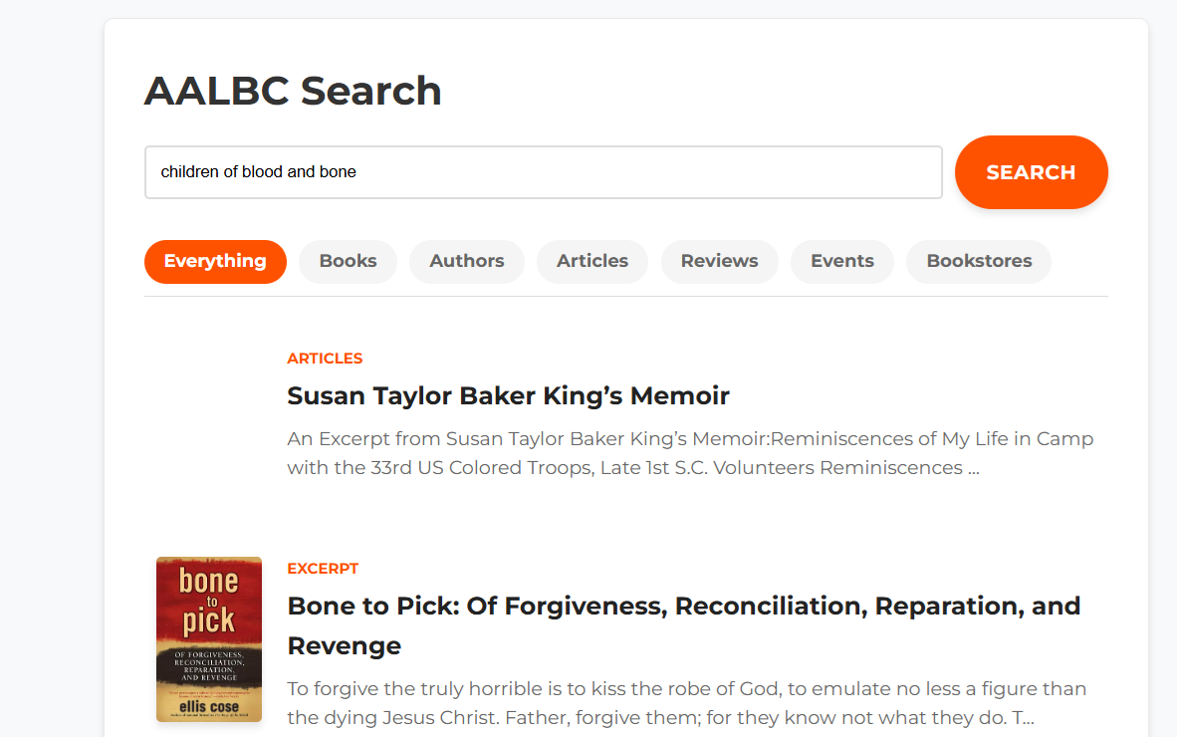Switch to the Books tab
The height and width of the screenshot is (737, 1177).
point(348,261)
